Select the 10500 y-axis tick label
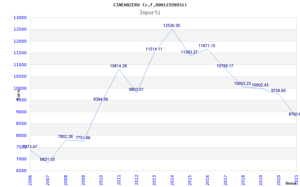This screenshot has height=187, width=300. coord(20,77)
